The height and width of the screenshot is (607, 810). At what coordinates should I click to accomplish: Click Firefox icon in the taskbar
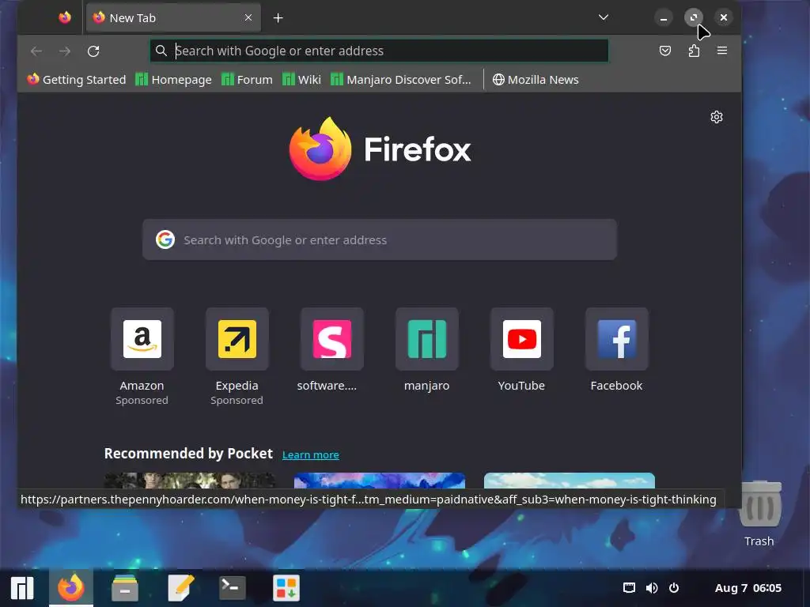pos(71,588)
